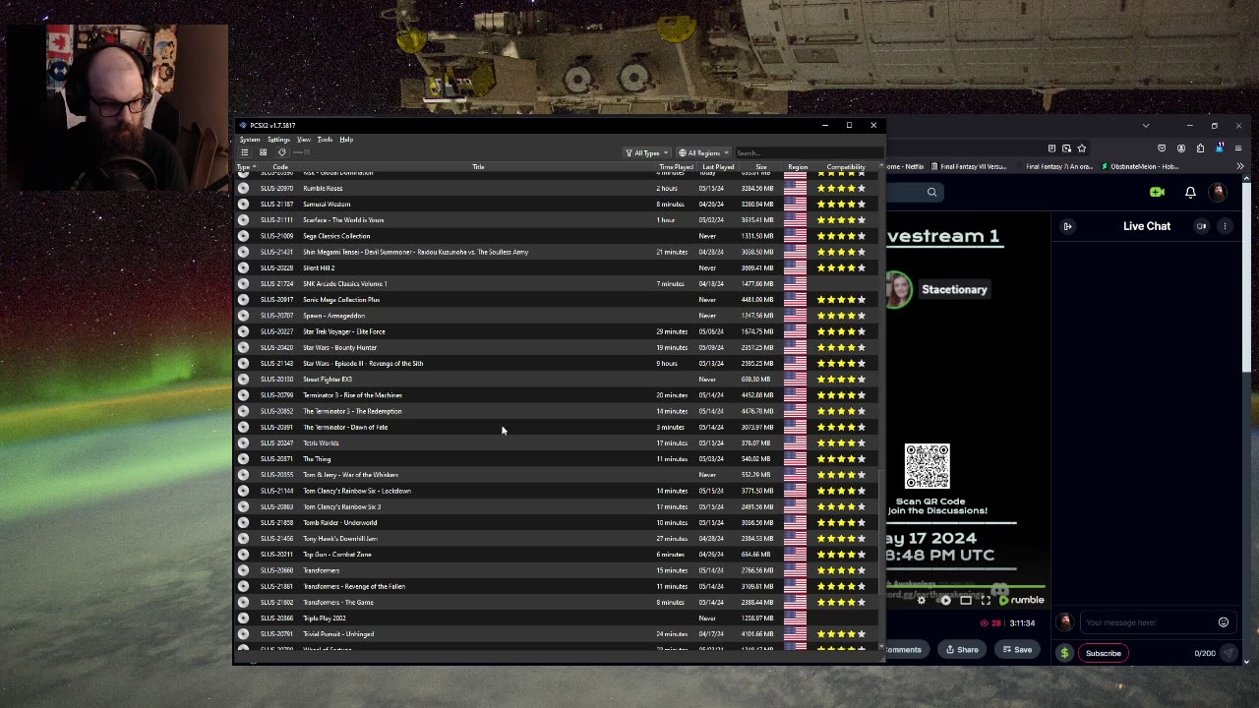1259x708 pixels.
Task: Select Triple Play 2002 row
Action: (x=558, y=618)
